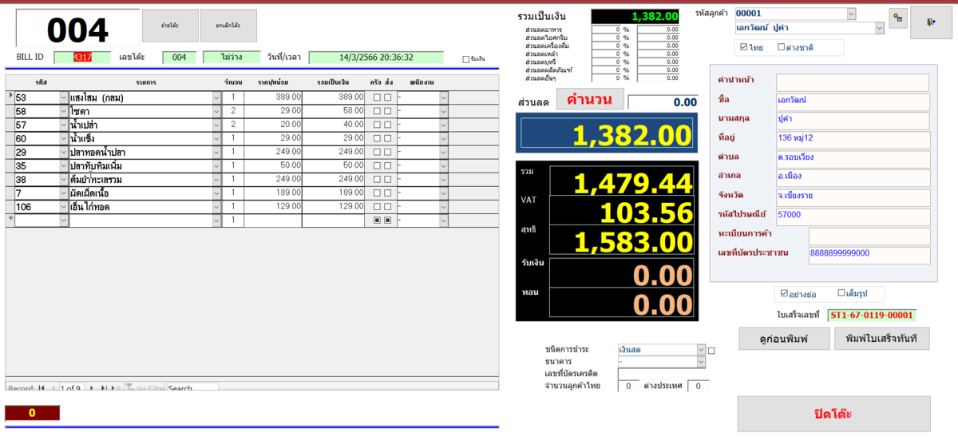Expand the ชนิดการชำระ เงินสด dropdown
This screenshot has width=958, height=441.
tap(701, 349)
